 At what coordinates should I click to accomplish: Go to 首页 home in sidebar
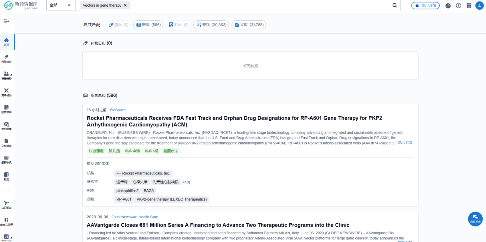pos(6,42)
